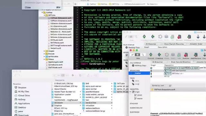Expand the Sounds folder in Xcode navigator
The height and width of the screenshot is (116, 206).
tap(44, 54)
